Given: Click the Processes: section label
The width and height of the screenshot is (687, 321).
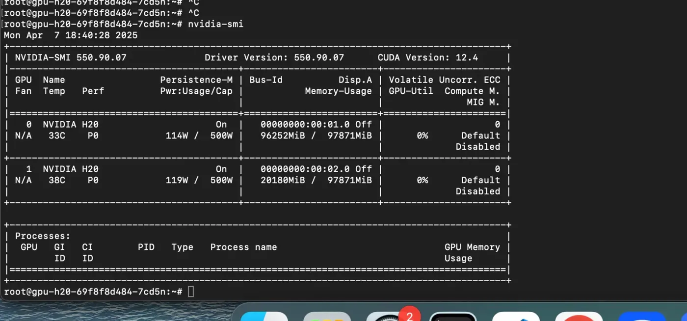Looking at the screenshot, I should coord(43,236).
